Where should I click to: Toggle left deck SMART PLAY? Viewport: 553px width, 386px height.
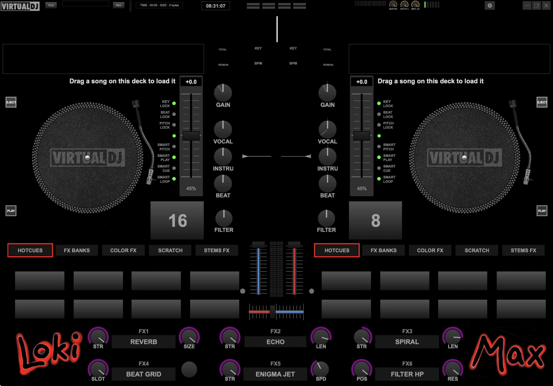(x=174, y=157)
